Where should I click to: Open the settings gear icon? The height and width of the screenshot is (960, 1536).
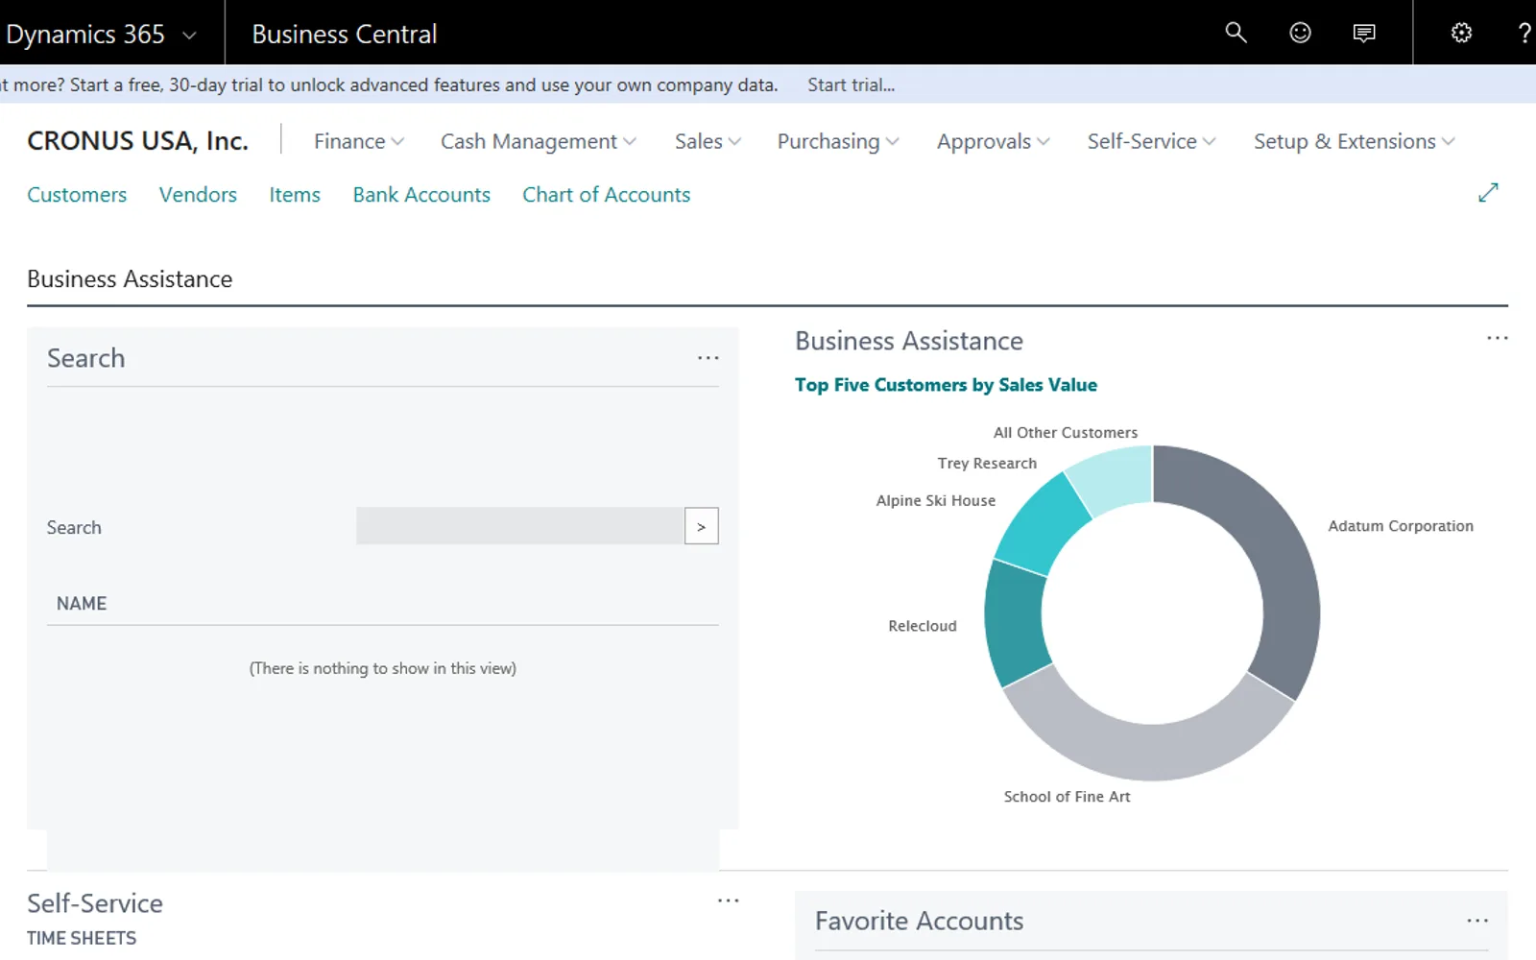[x=1461, y=33]
